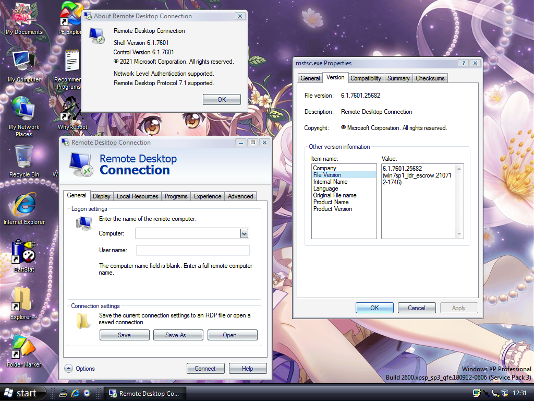
Task: Open the General tab in mstsc.exe Properties
Action: click(310, 78)
